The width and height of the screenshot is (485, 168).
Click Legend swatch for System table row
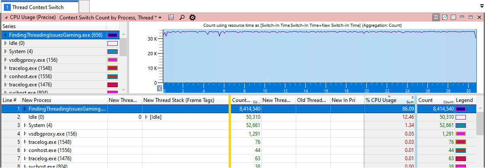(461, 126)
